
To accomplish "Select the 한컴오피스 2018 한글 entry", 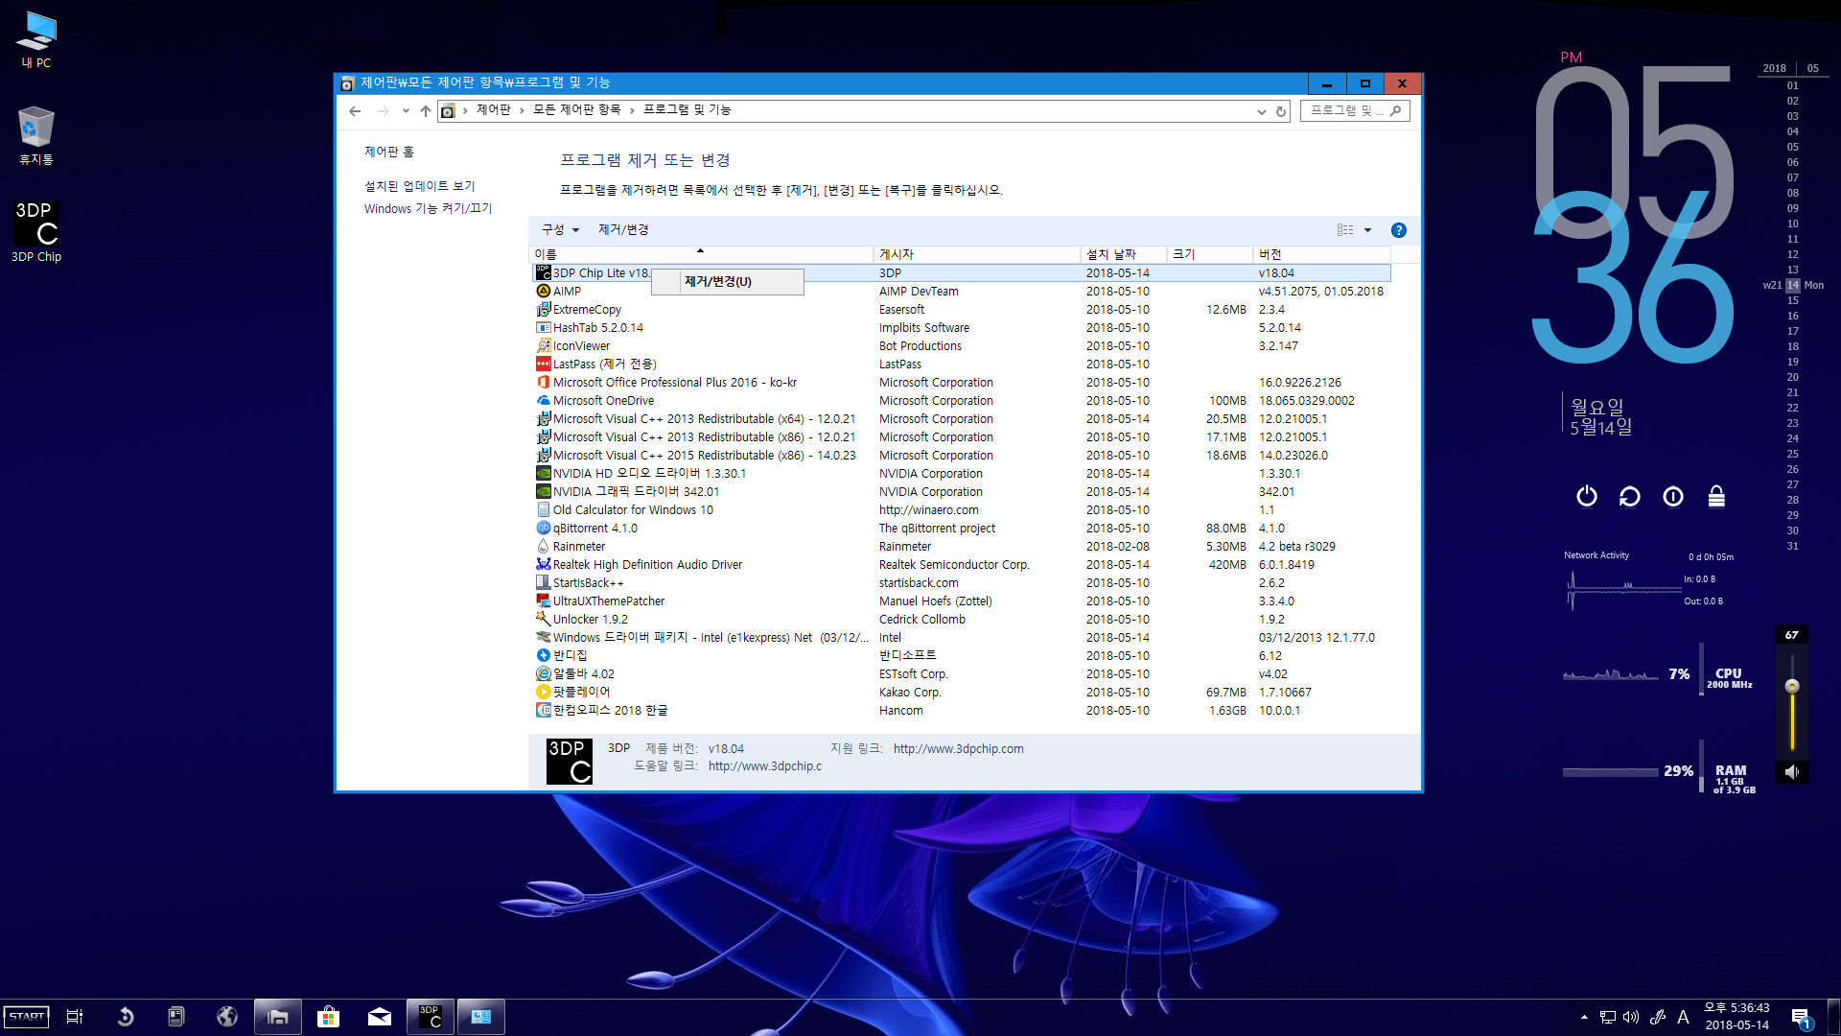I will click(961, 711).
